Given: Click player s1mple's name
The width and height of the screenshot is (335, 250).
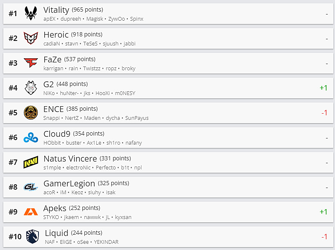Looking at the screenshot, I should [x=53, y=168].
